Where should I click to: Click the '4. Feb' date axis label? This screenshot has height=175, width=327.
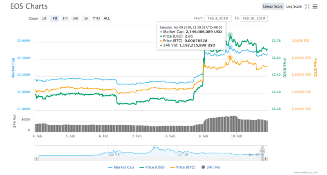coord(37,136)
